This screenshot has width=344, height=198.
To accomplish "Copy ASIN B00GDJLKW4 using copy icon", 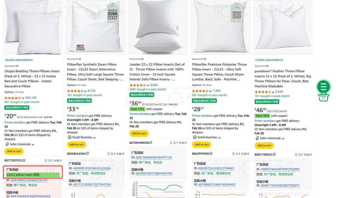I will click(x=87, y=154).
